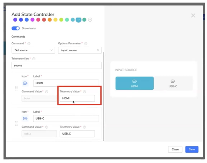Open help icon next to Command label
Image resolution: width=207 pixels, height=163 pixels.
point(29,43)
